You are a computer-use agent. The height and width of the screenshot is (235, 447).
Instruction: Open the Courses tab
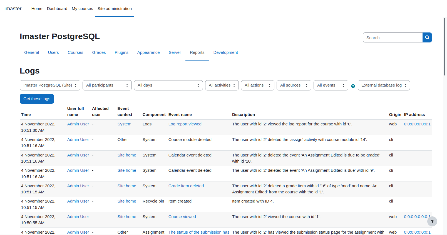[x=76, y=52]
